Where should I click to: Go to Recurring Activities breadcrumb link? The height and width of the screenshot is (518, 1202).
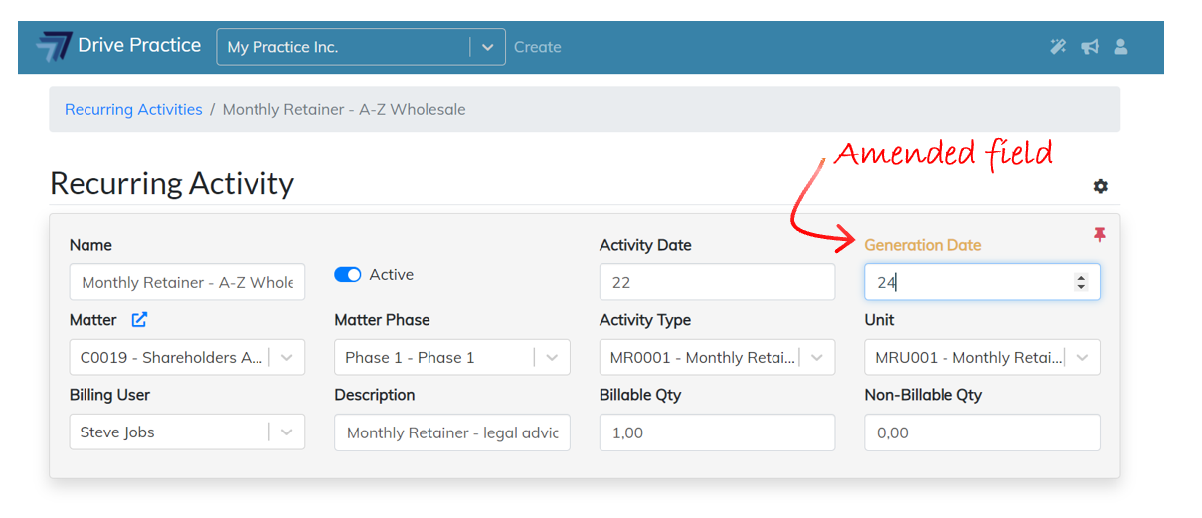133,109
